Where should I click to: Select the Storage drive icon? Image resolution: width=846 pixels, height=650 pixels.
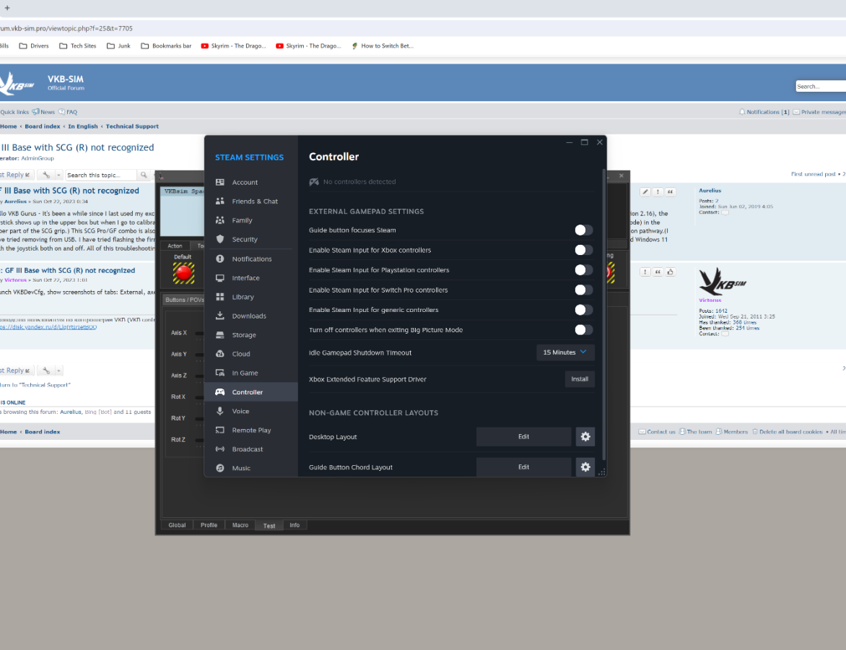(x=219, y=335)
